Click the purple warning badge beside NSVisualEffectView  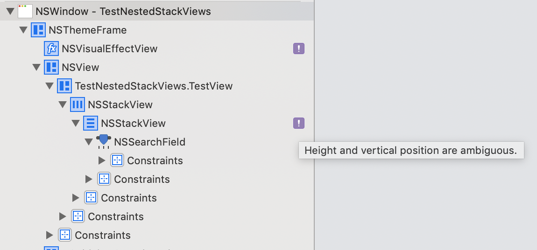click(x=299, y=49)
